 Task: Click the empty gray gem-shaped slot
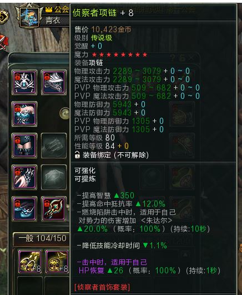click(54, 177)
